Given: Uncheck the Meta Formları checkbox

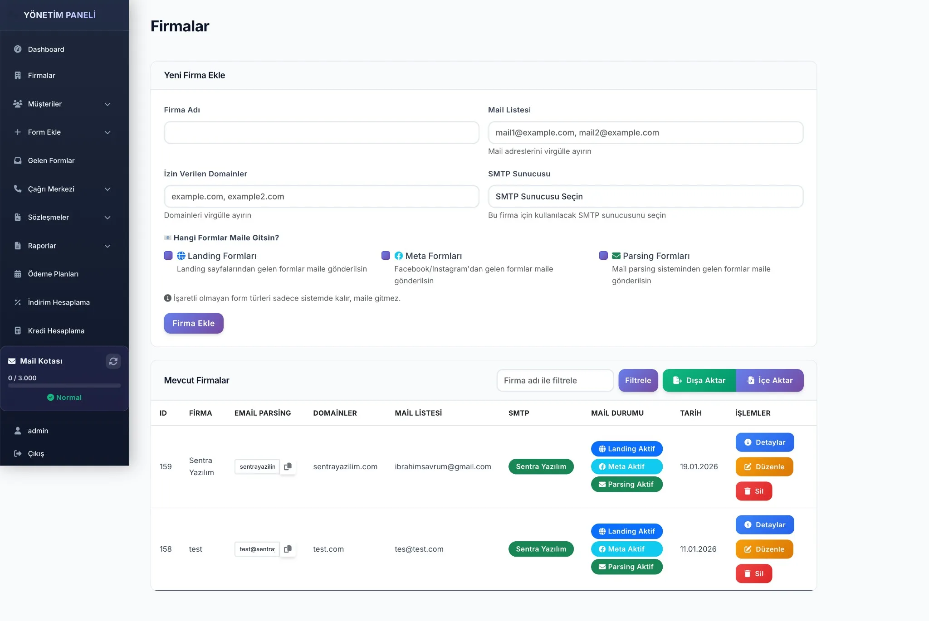Looking at the screenshot, I should [386, 256].
